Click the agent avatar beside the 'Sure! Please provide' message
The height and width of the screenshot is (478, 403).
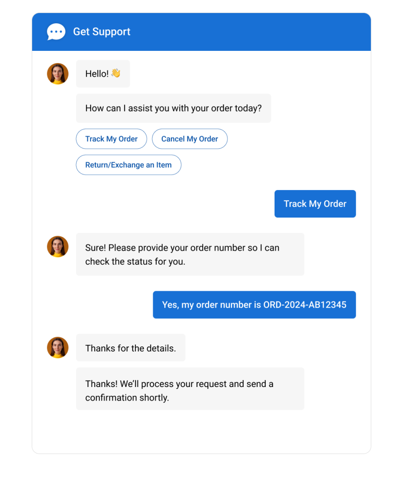click(x=58, y=246)
